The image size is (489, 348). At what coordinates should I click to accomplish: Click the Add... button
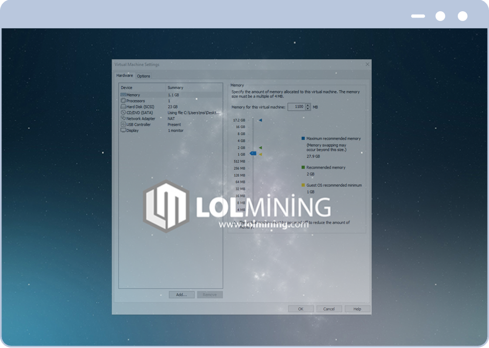[181, 295]
